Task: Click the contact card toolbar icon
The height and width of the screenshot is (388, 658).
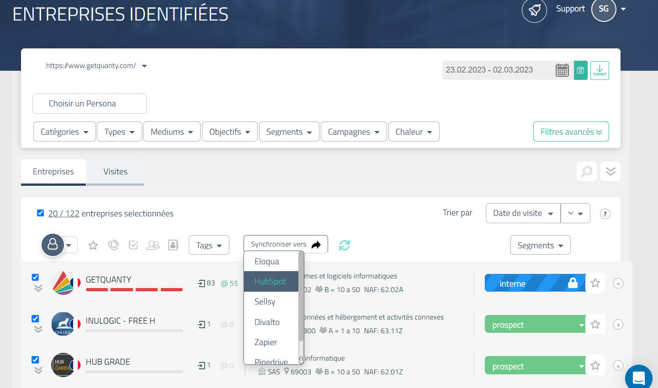Action: tap(174, 246)
